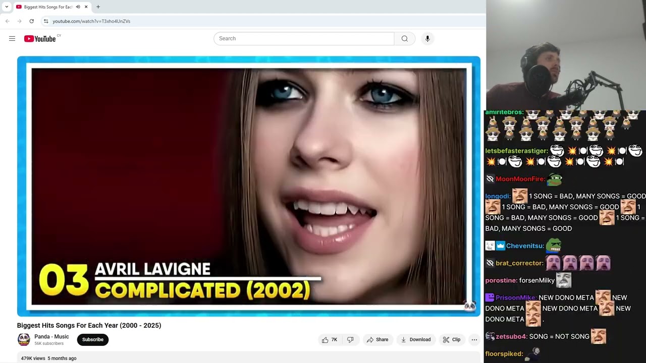Open the Panda - Music channel name
The image size is (646, 363).
[51, 337]
